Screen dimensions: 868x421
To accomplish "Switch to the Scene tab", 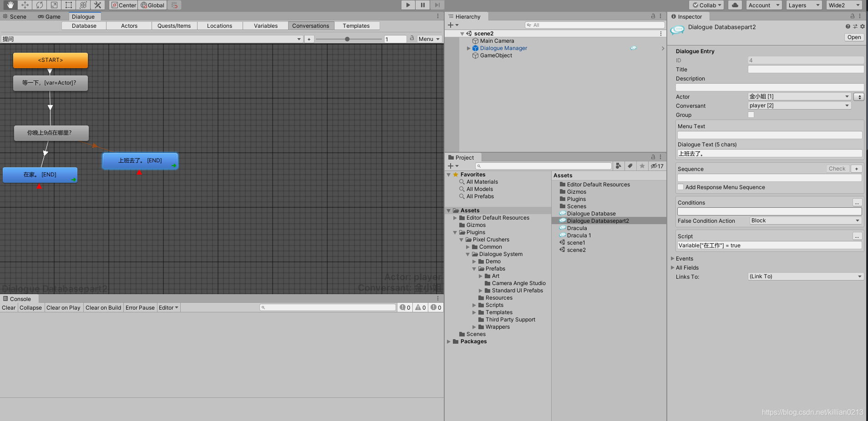I will (x=15, y=16).
